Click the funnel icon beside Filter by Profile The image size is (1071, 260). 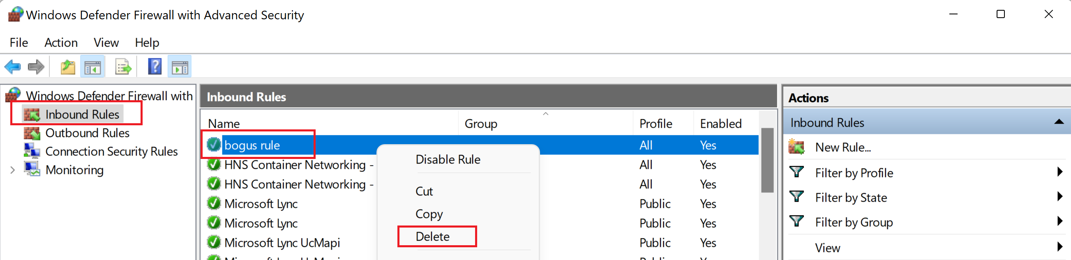796,172
